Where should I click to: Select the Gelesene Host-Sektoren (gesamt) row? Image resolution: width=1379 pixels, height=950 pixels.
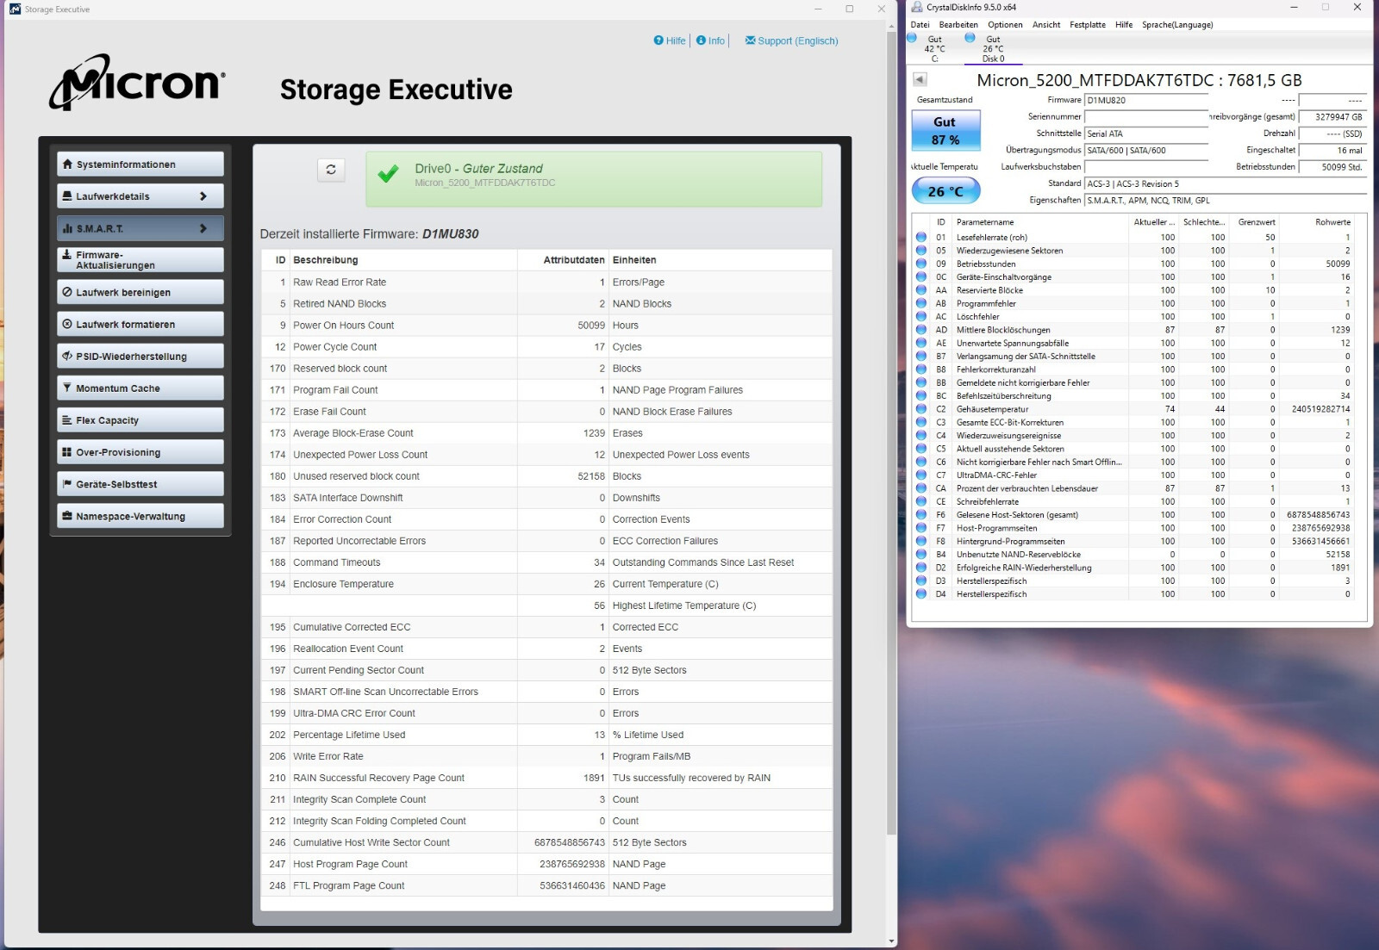coord(1133,515)
